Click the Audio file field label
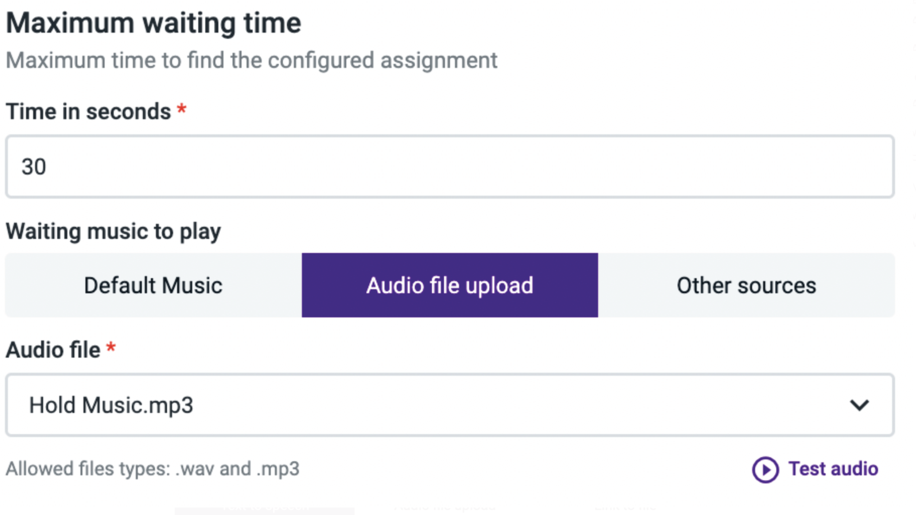 point(53,350)
